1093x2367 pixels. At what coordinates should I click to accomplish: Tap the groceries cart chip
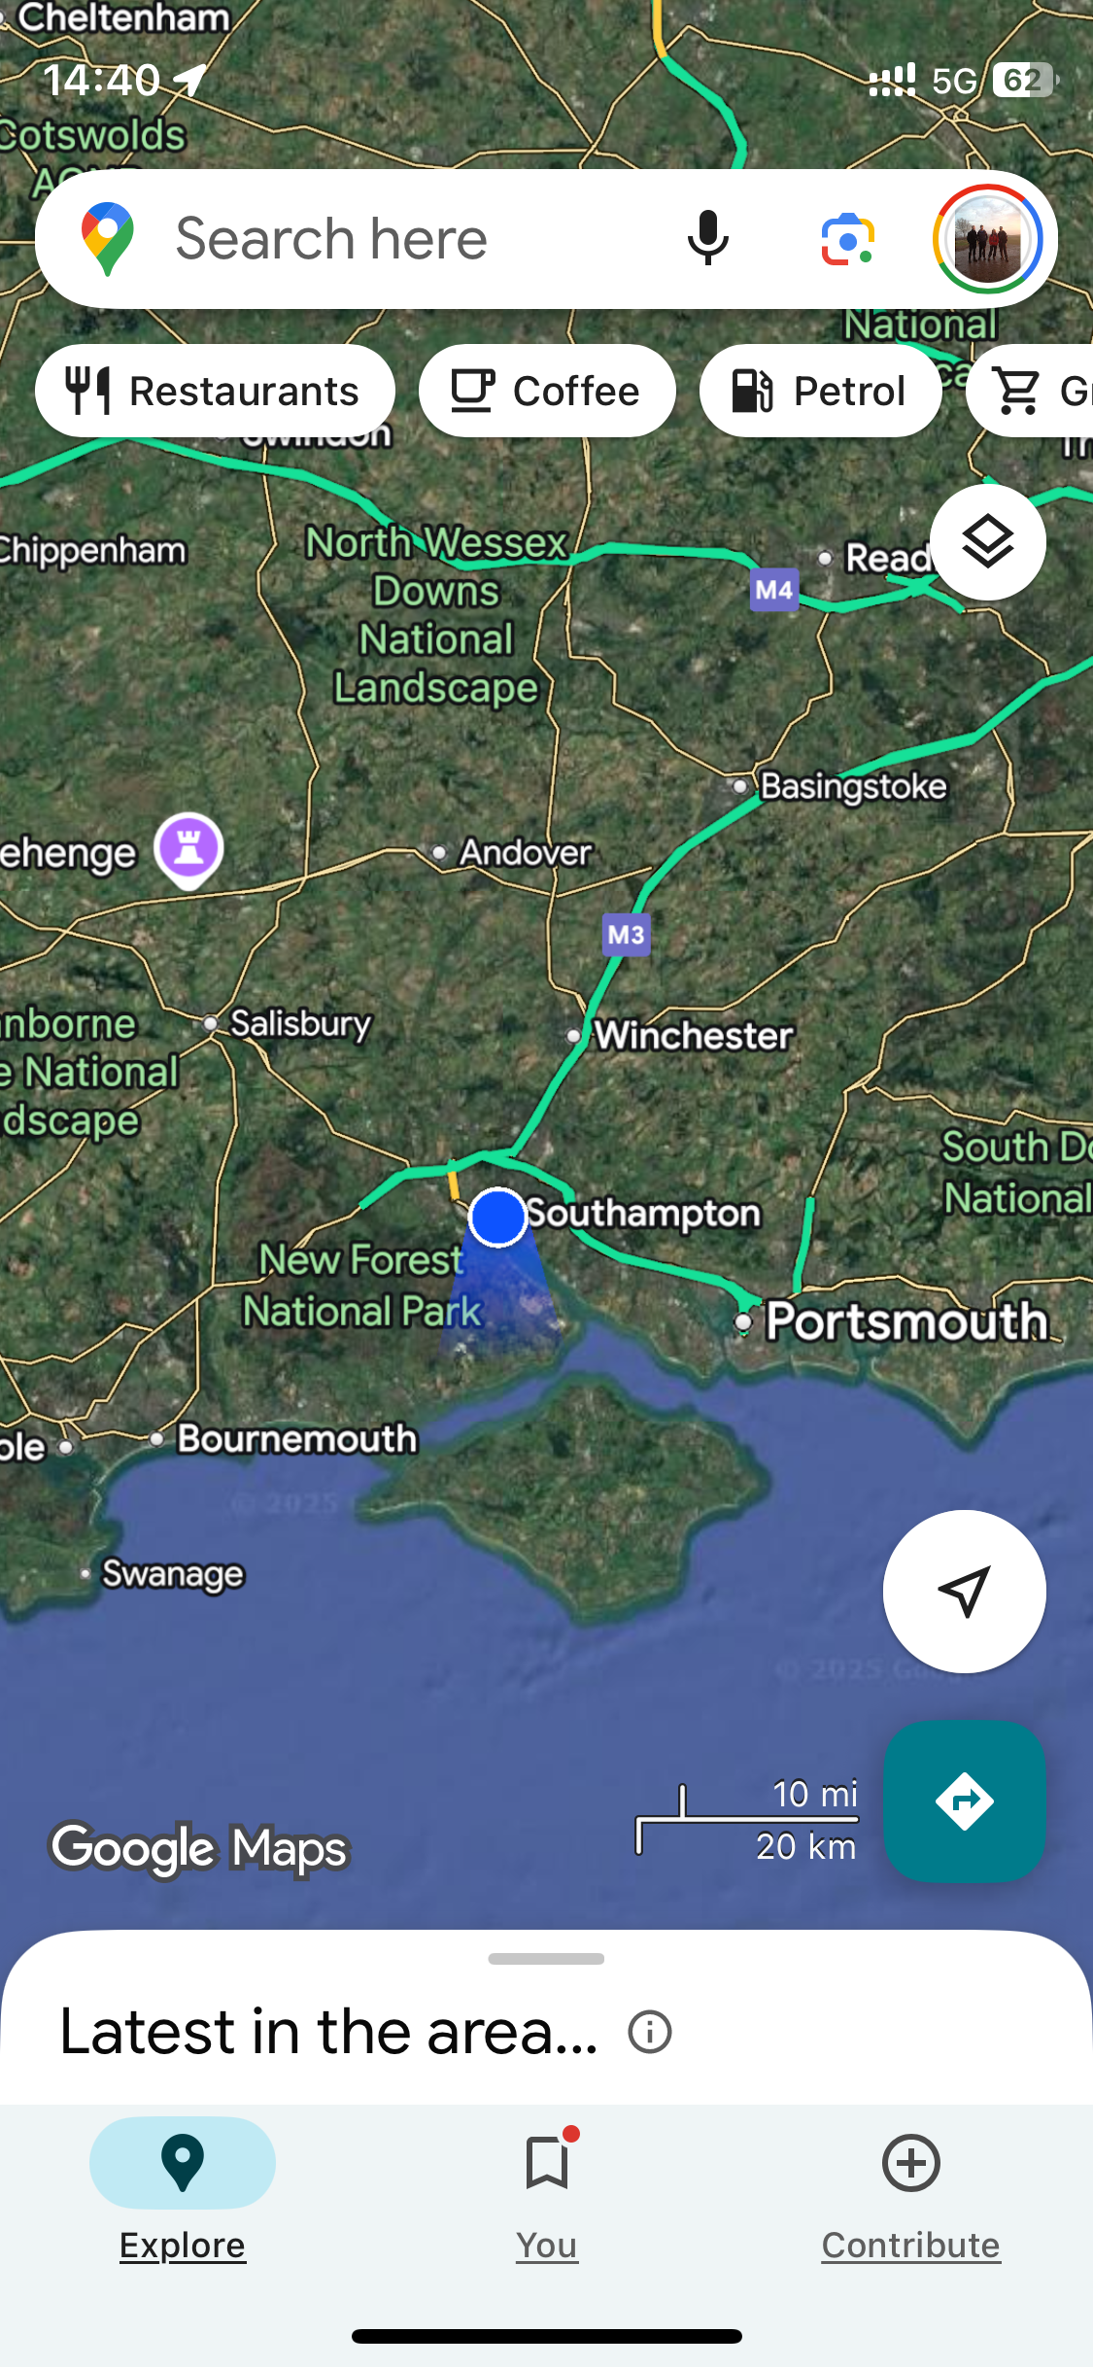coord(1030,392)
